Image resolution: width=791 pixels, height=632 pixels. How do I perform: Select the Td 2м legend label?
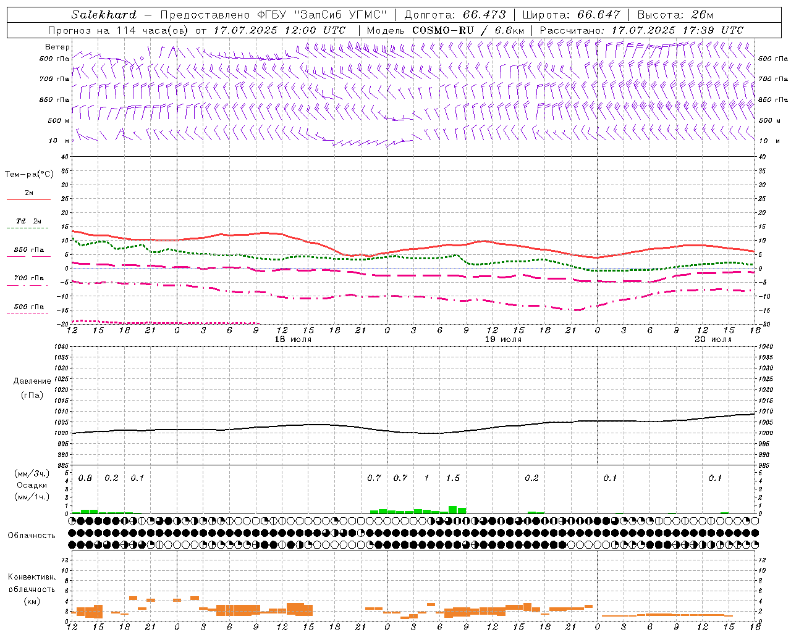click(x=28, y=221)
